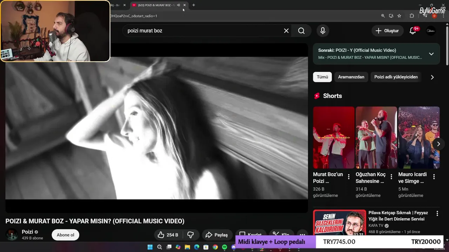Open Microsoft Edge from the taskbar
The image size is (449, 252).
coord(197,247)
